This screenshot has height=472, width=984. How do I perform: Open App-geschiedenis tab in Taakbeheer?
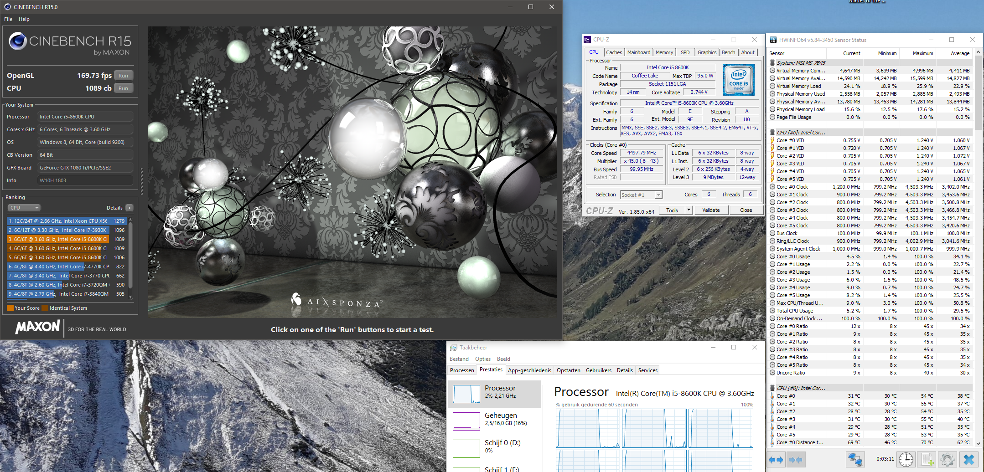529,370
